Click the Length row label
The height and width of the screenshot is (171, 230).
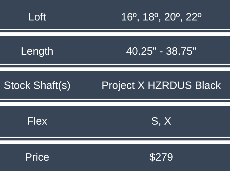(37, 51)
